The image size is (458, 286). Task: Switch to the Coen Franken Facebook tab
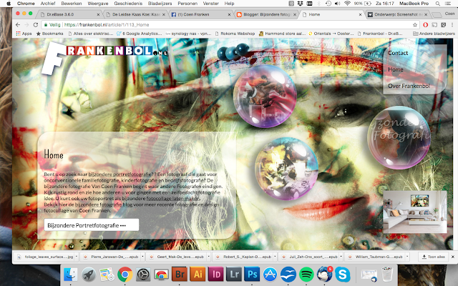tap(200, 14)
